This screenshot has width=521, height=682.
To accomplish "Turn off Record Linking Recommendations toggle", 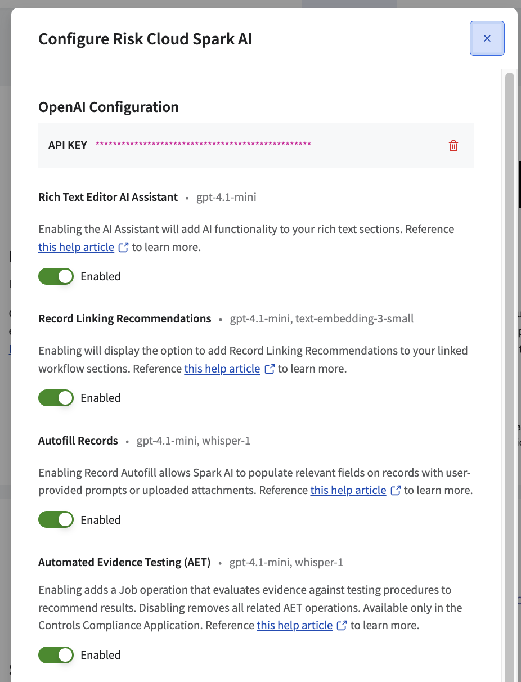I will (56, 398).
